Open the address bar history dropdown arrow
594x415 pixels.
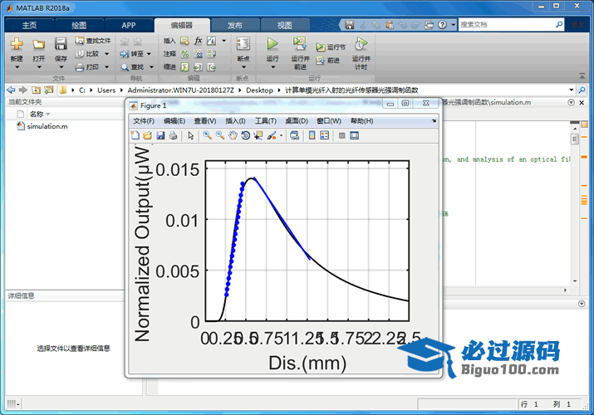coord(572,90)
